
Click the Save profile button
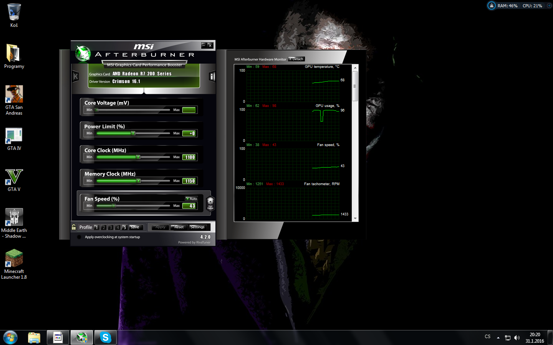pos(136,227)
